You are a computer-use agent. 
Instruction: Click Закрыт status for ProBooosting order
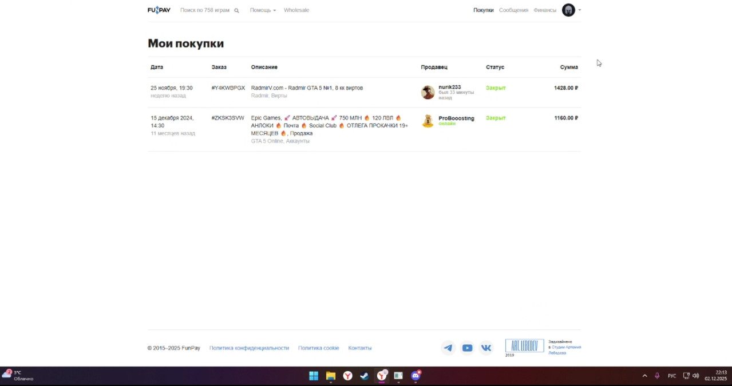(496, 118)
